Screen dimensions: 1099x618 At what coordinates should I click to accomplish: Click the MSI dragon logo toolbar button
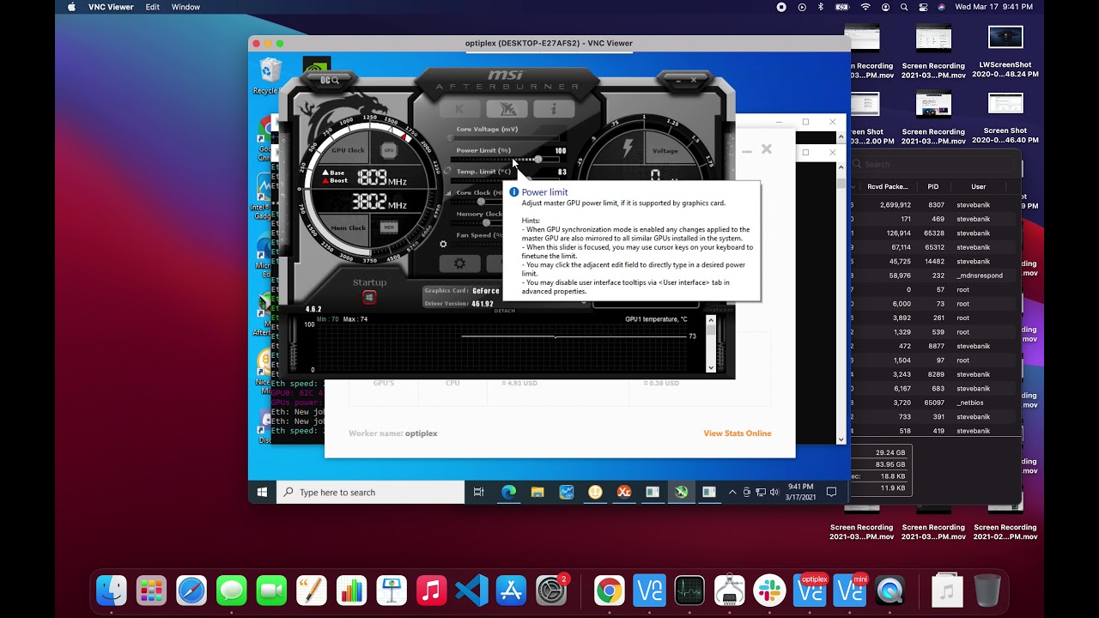[507, 109]
